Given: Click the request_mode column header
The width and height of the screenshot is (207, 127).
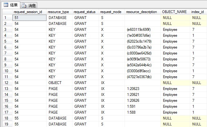Looking at the screenshot, I should pyautogui.click(x=111, y=12).
